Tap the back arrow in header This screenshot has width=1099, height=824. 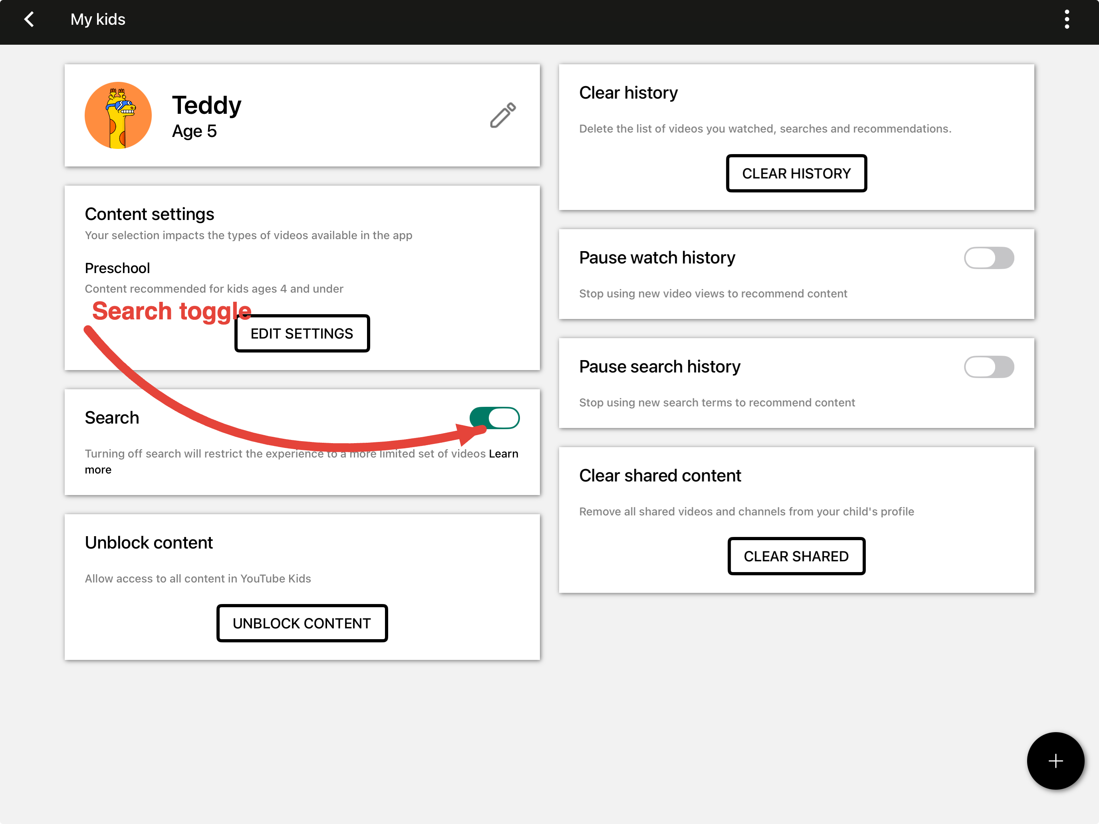click(29, 20)
